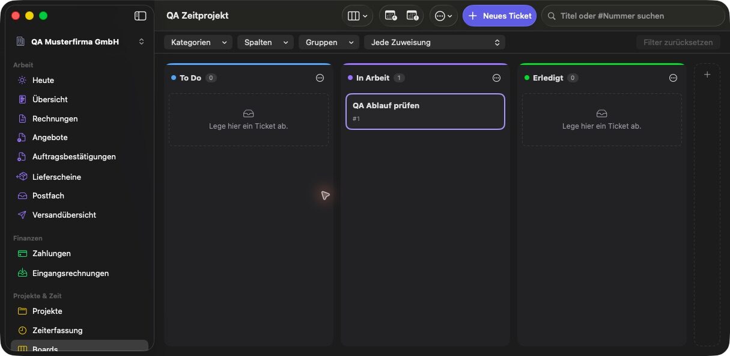
Task: Click the calendar-with-alert toolbar icon
Action: click(412, 16)
